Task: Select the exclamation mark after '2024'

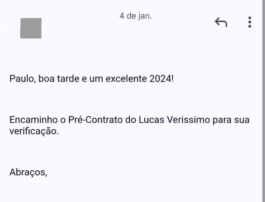Action: (174, 78)
